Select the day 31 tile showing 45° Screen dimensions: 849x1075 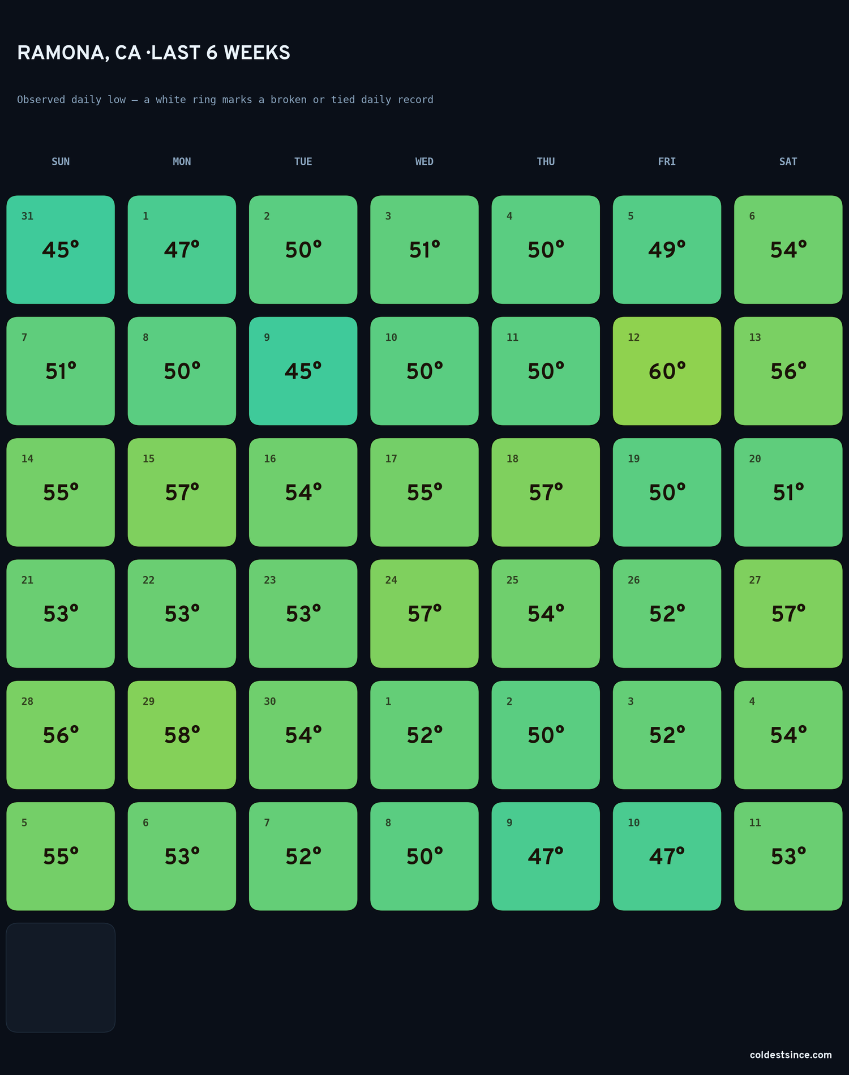tap(61, 250)
